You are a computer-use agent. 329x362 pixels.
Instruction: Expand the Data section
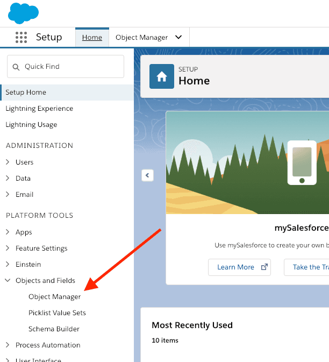point(8,178)
